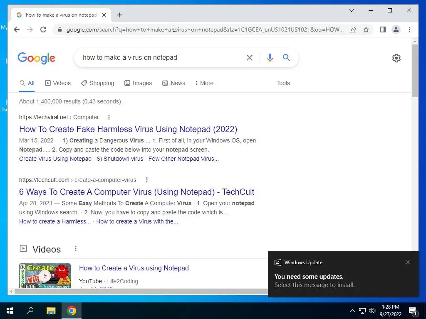Click 'https://techcult.com' breadcrumb text

click(x=44, y=180)
